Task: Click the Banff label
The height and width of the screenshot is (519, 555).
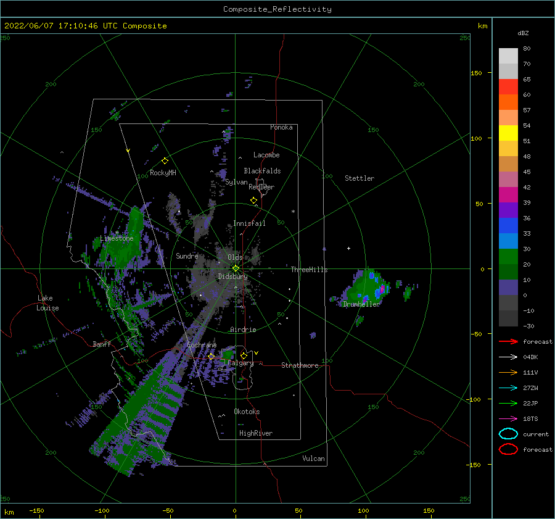Action: coord(102,344)
